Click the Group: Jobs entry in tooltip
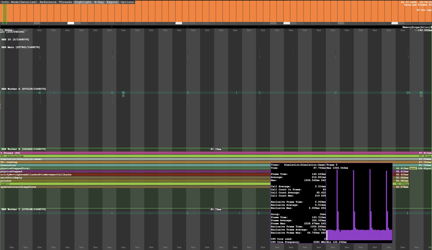 [x=298, y=214]
